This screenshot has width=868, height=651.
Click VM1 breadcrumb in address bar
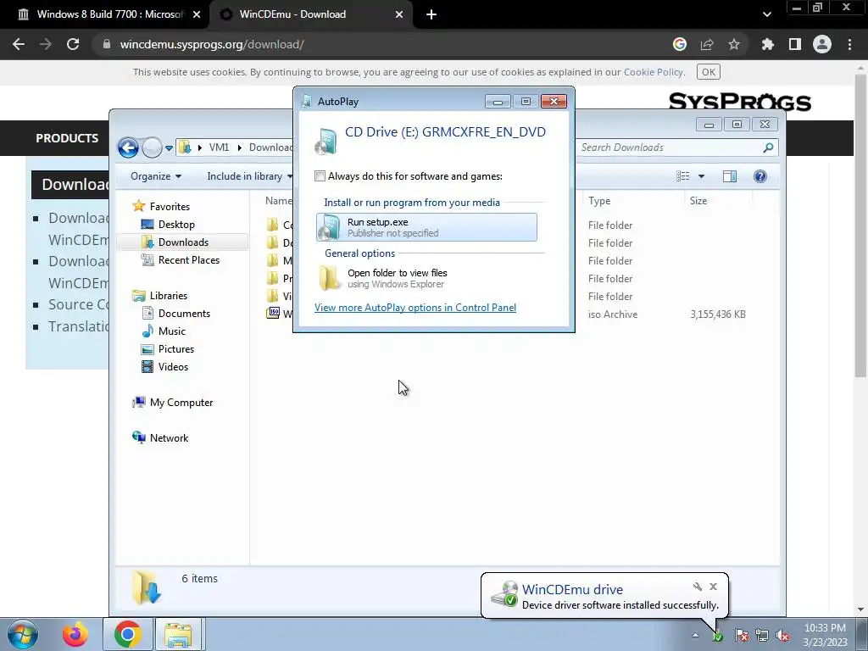[x=219, y=147]
